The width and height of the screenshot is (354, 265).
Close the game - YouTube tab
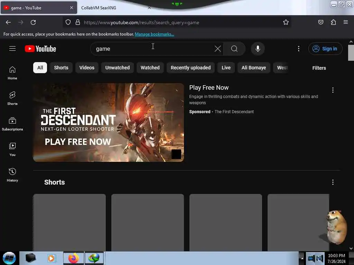tap(71, 8)
